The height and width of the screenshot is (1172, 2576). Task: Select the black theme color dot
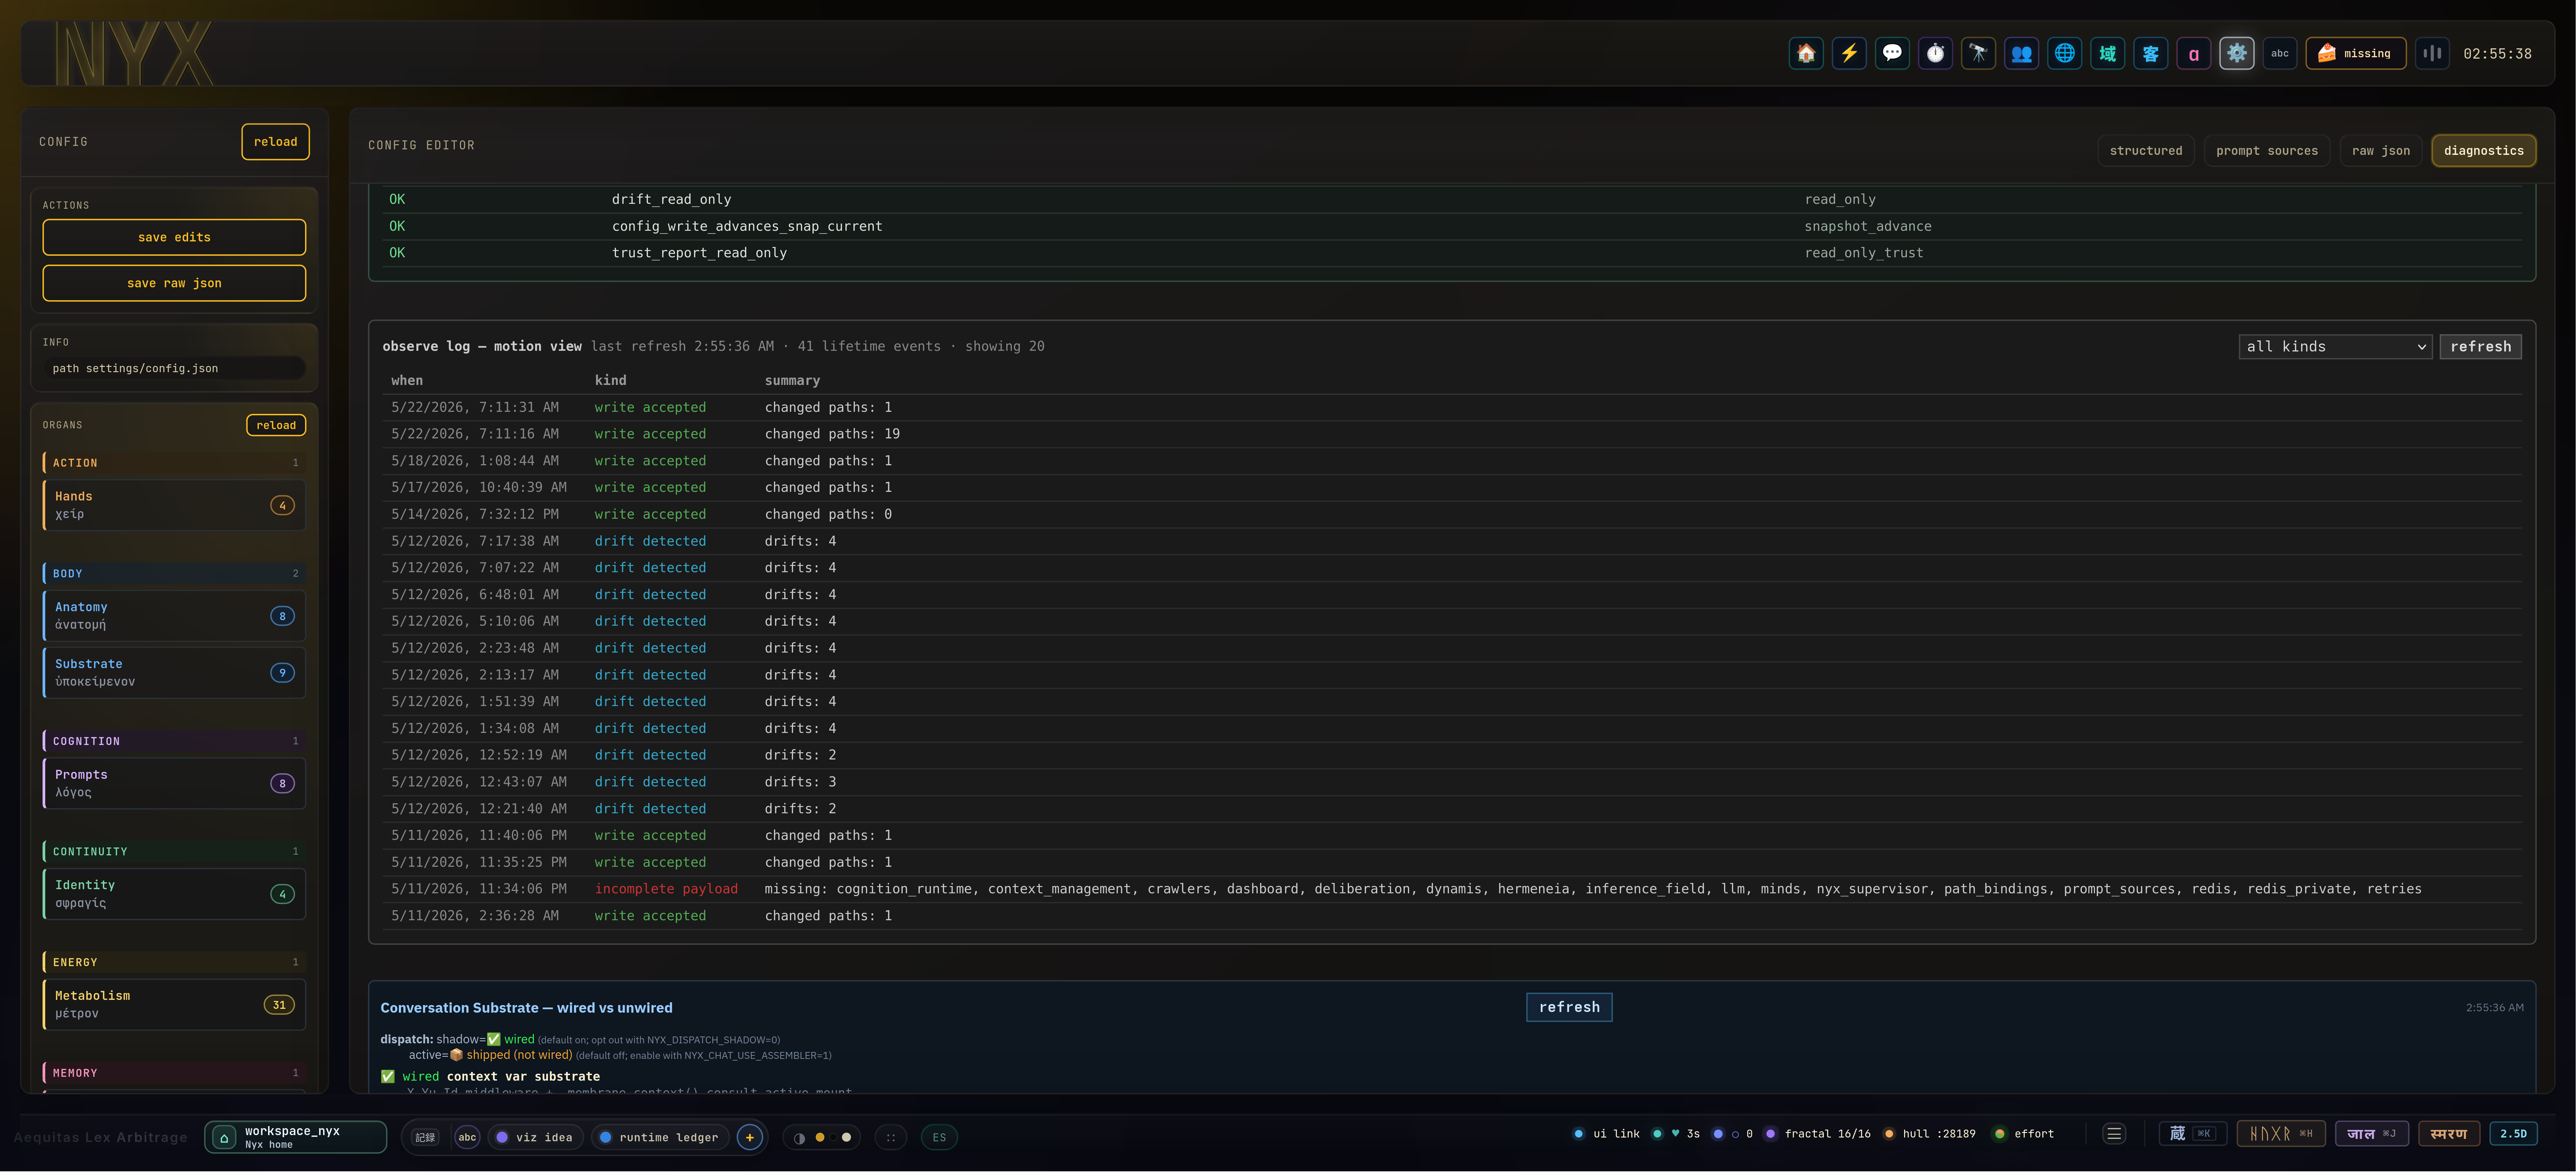click(x=833, y=1137)
